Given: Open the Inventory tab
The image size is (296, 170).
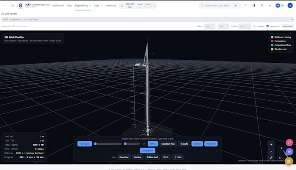Looking at the screenshot, I should 111,6.
